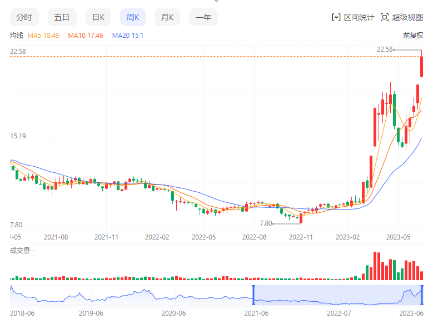Select the highlighted 周K weekly tab

click(133, 17)
